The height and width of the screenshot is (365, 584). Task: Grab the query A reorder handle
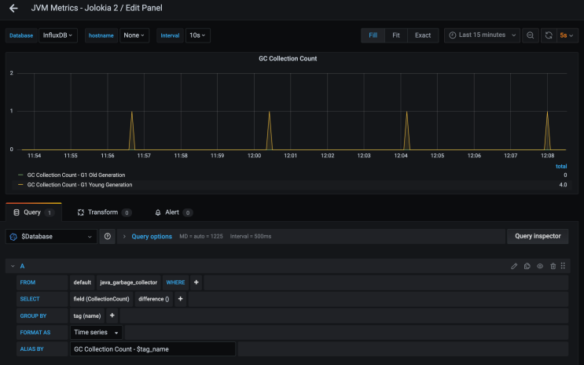[x=563, y=266]
